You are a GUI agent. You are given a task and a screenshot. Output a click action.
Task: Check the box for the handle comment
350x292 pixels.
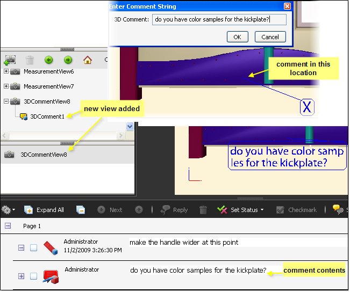(34, 247)
